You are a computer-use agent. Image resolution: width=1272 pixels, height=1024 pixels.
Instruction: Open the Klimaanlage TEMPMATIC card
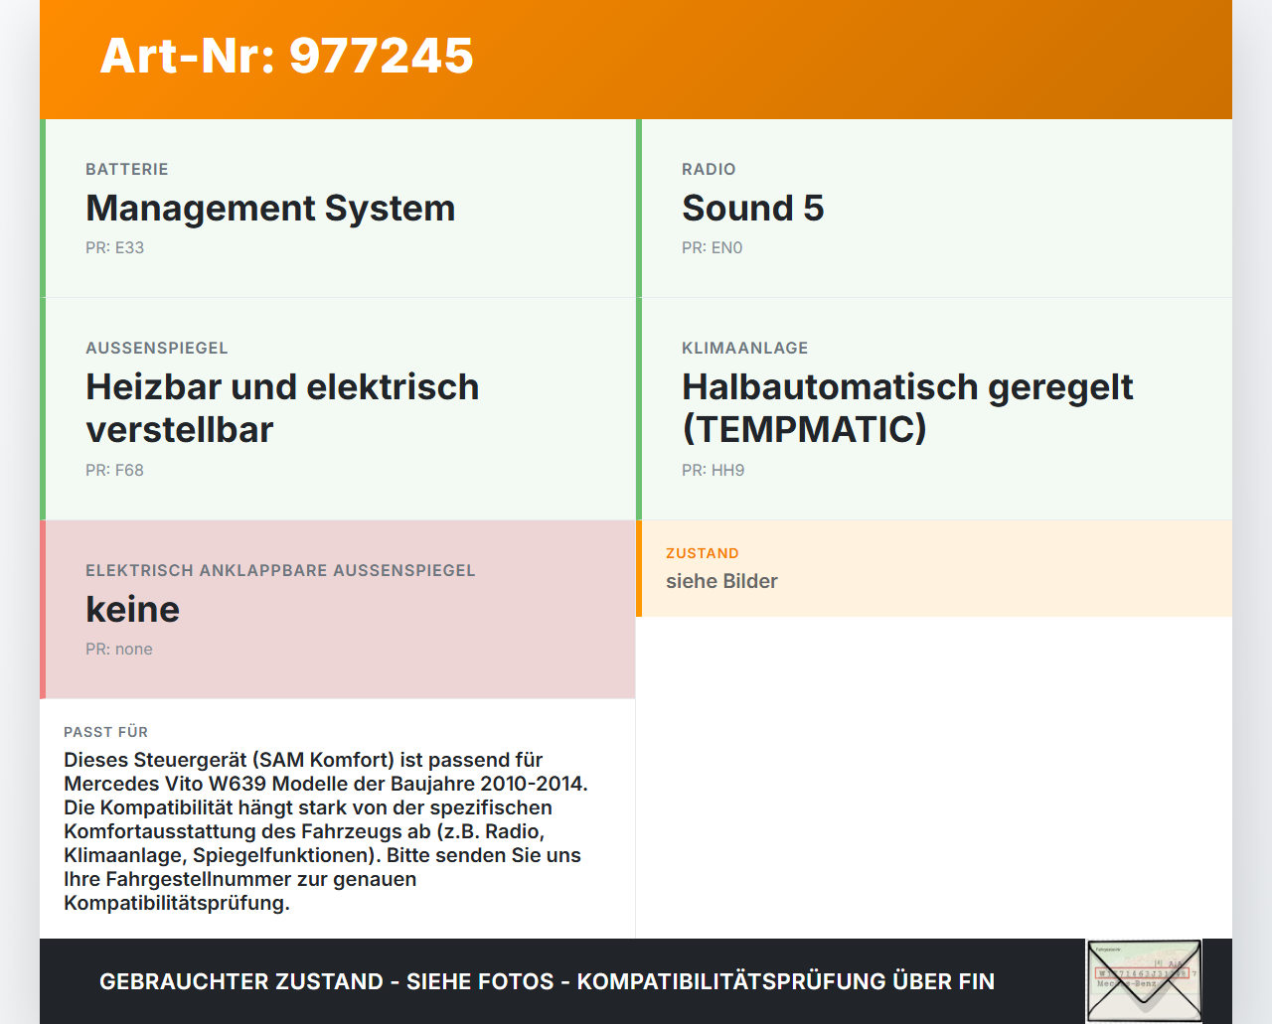[934, 409]
